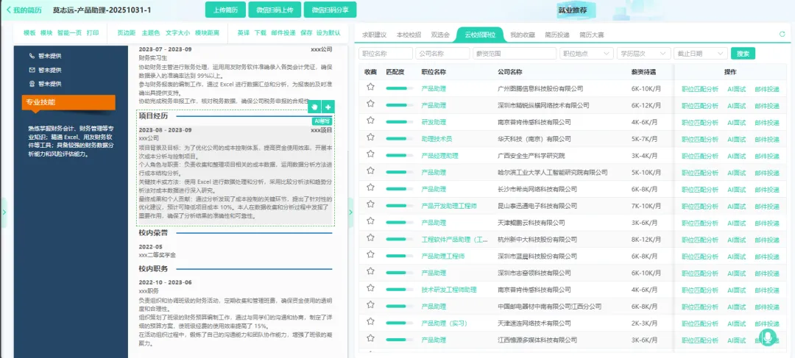
Task: Click the QQ icon in the resume sidebar
Action: click(x=32, y=84)
